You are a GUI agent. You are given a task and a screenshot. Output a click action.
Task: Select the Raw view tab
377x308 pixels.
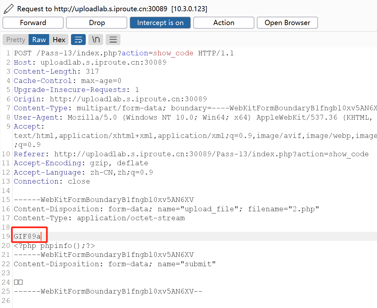coord(39,40)
